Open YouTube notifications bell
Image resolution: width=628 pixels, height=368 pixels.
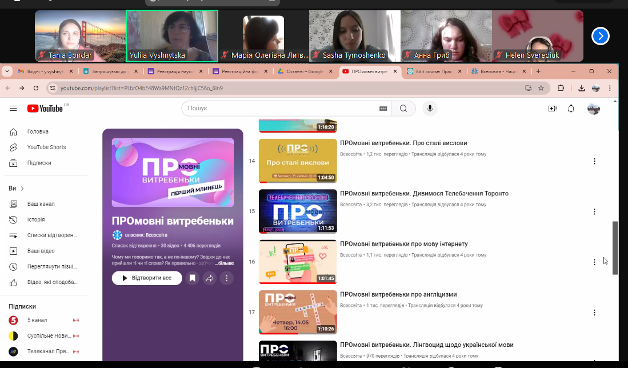[571, 109]
